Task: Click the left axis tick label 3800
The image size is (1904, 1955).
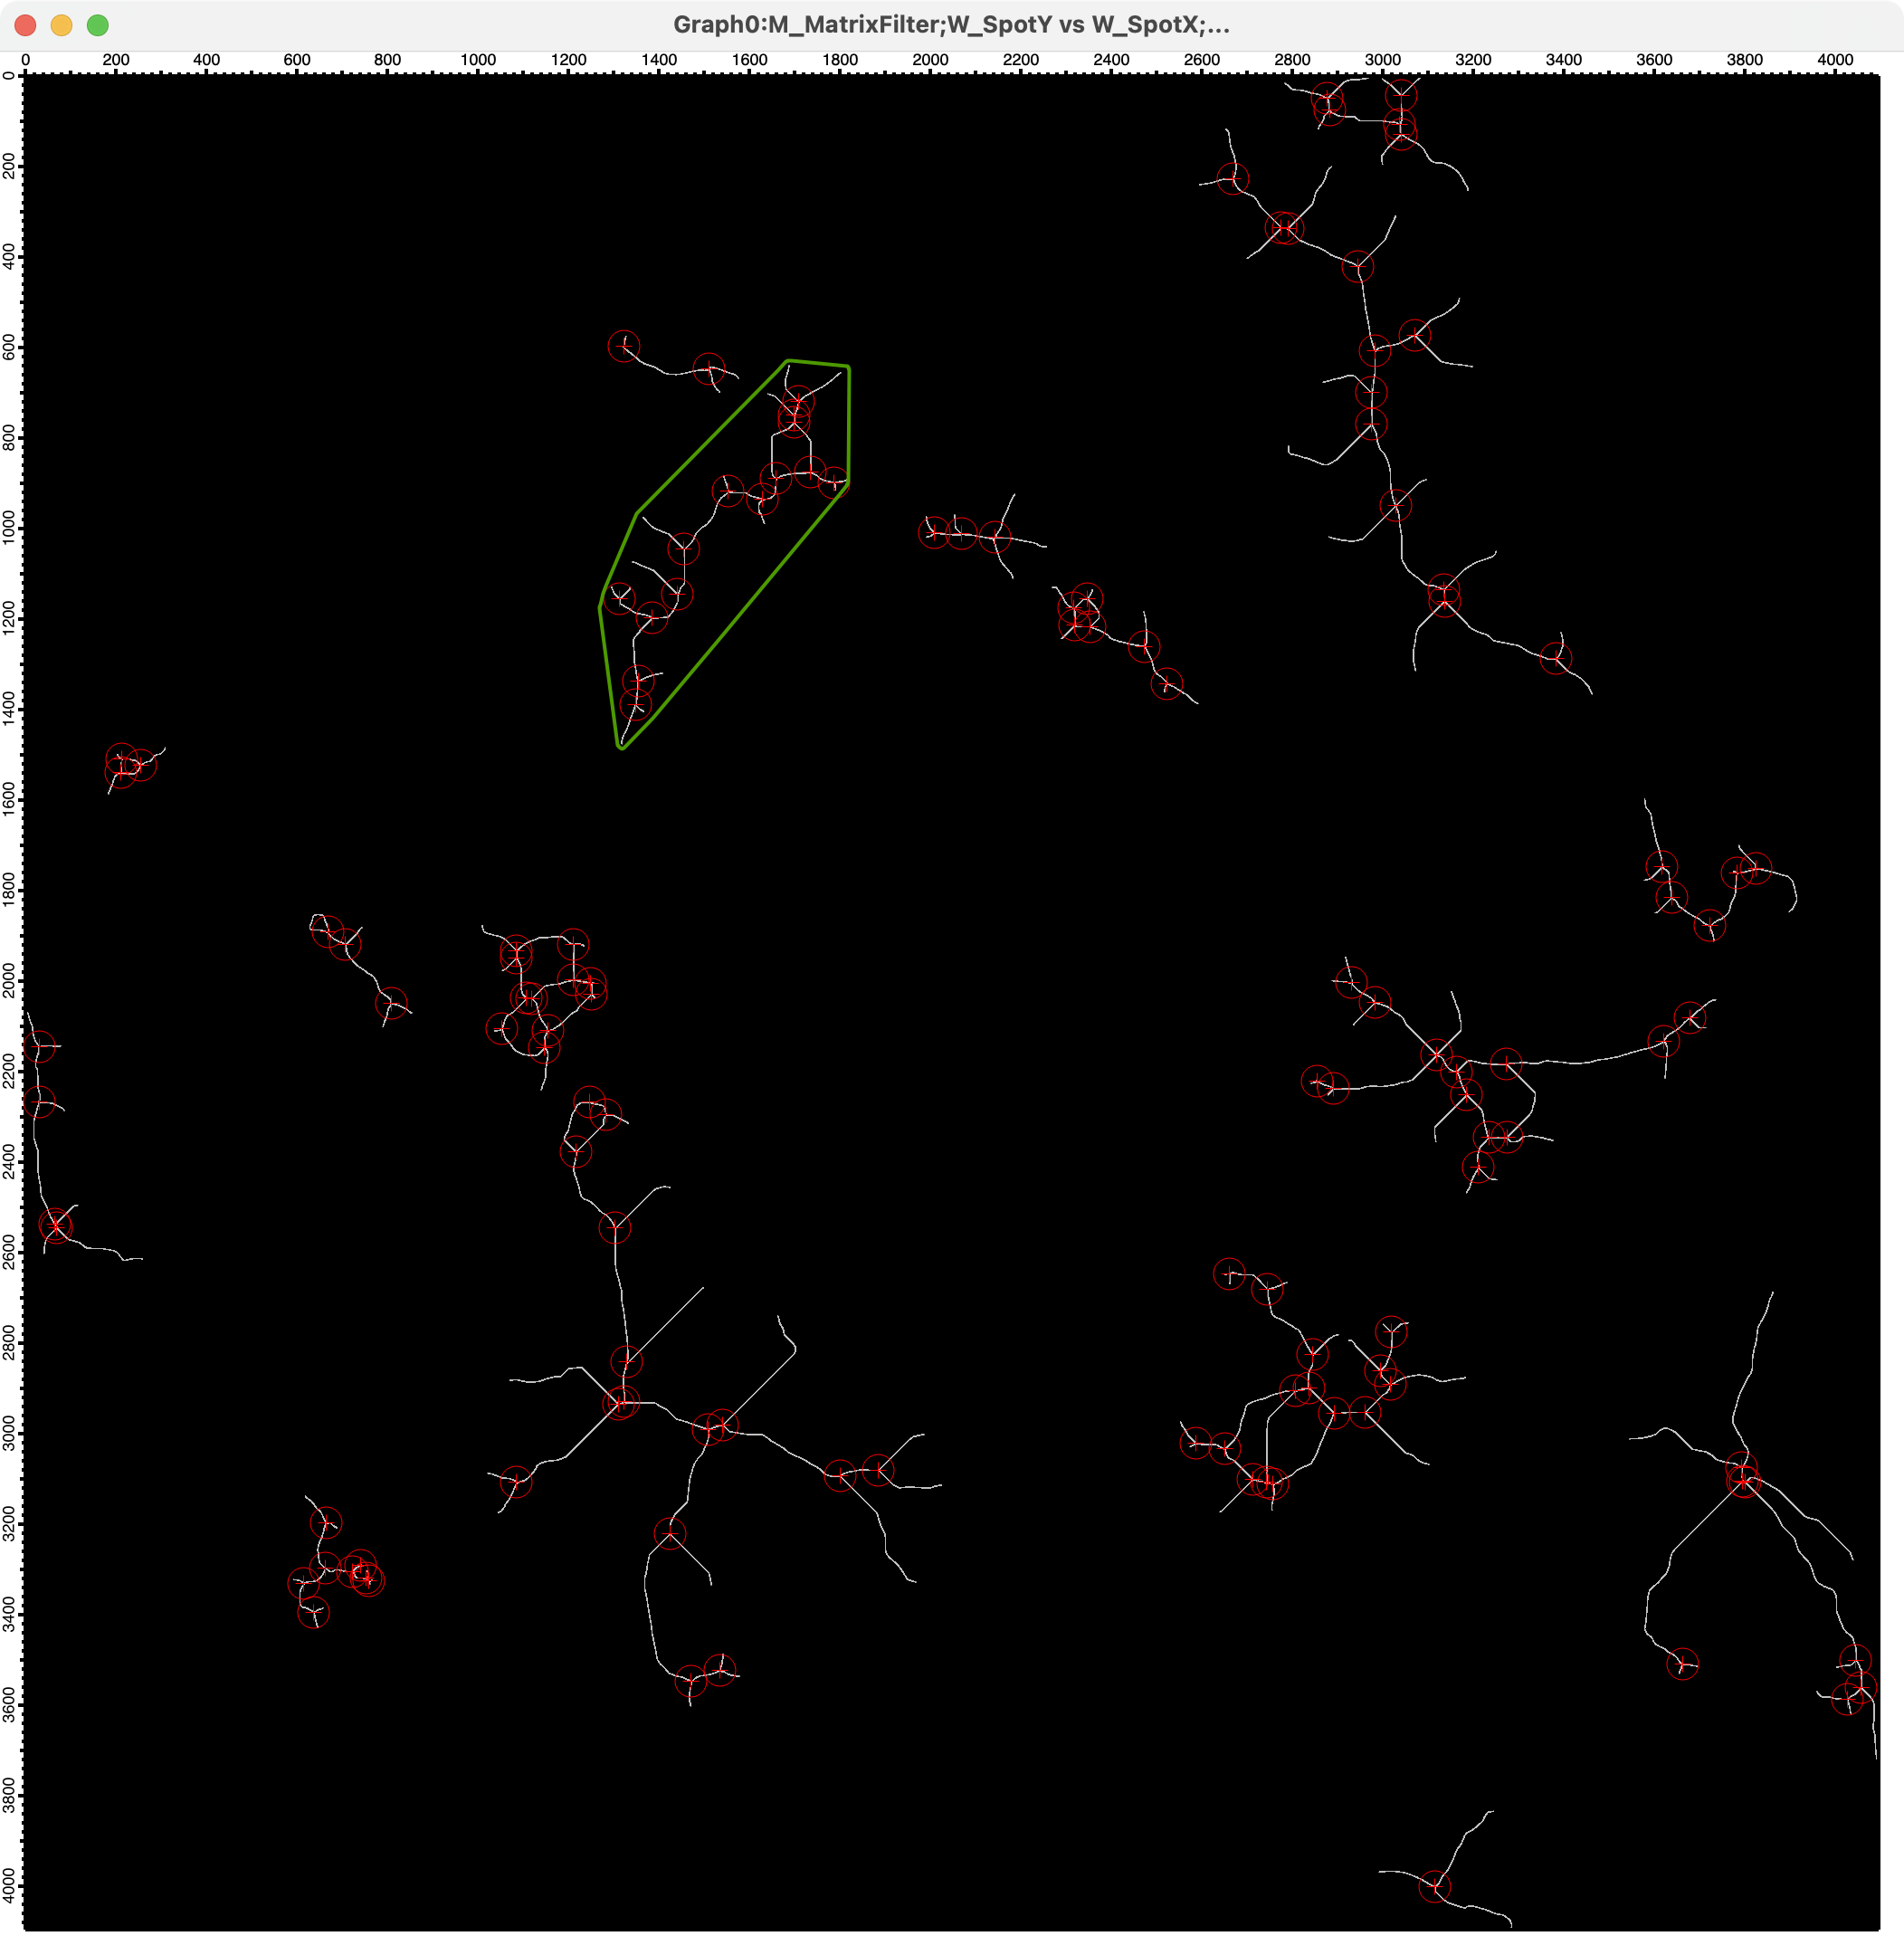Action: pos(9,1795)
